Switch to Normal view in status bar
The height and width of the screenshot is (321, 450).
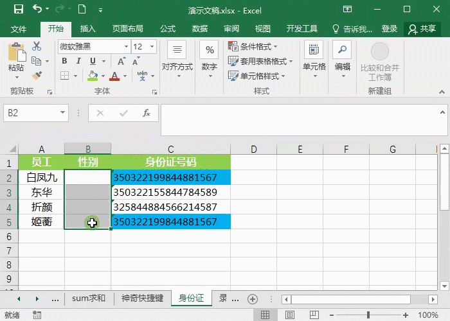[x=265, y=315]
